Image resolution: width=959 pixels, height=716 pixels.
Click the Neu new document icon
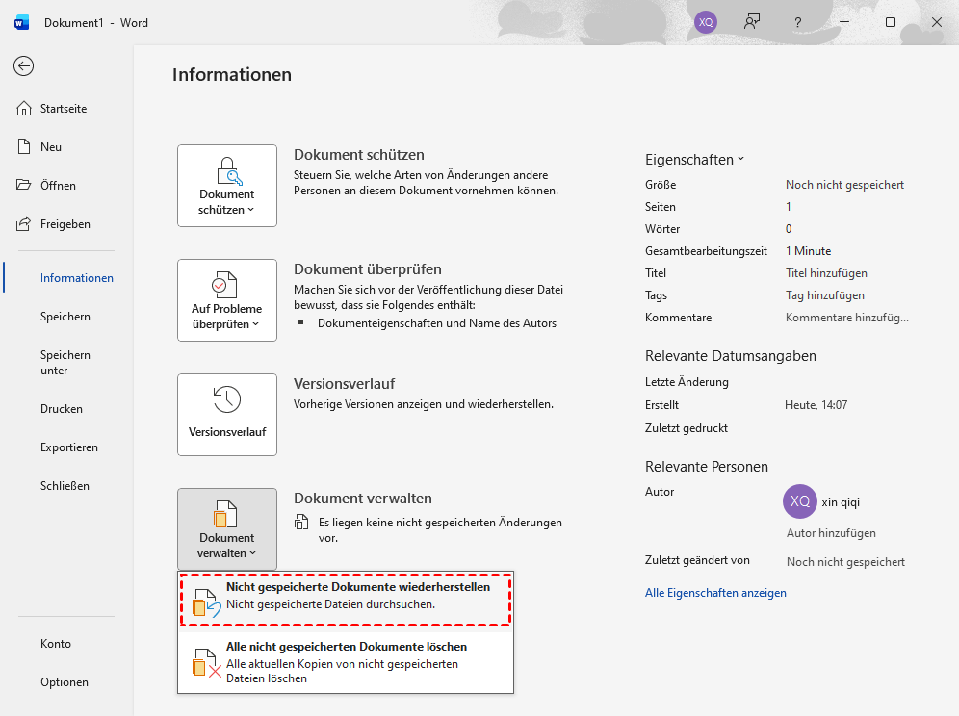(x=25, y=147)
